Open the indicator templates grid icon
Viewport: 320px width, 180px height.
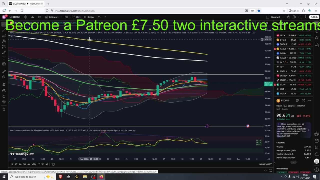tap(66, 17)
